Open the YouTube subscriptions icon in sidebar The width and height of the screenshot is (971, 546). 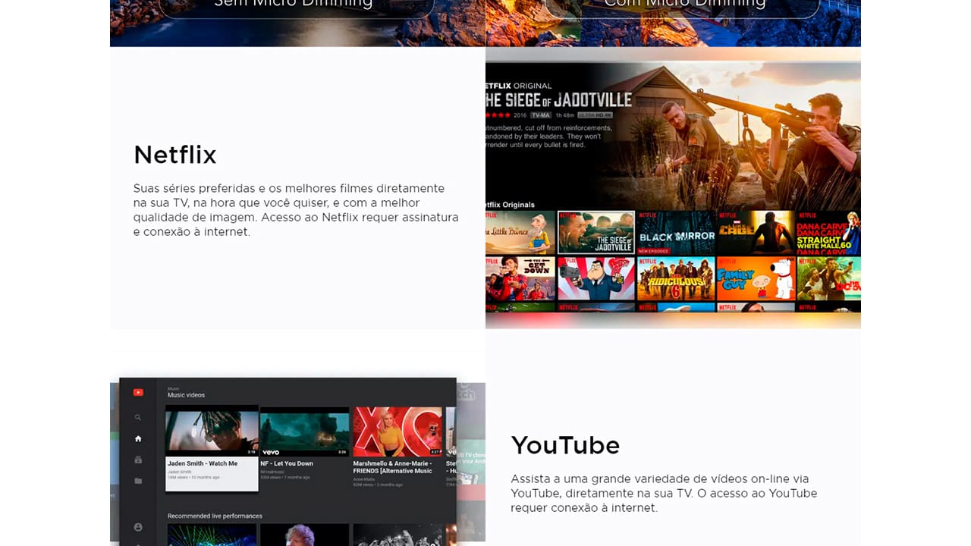[x=138, y=460]
